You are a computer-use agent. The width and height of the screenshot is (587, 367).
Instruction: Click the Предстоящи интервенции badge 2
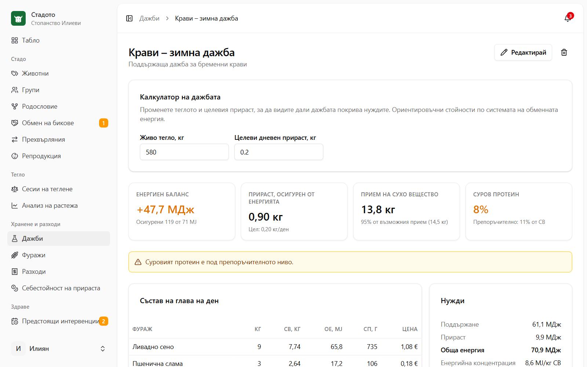(x=103, y=321)
